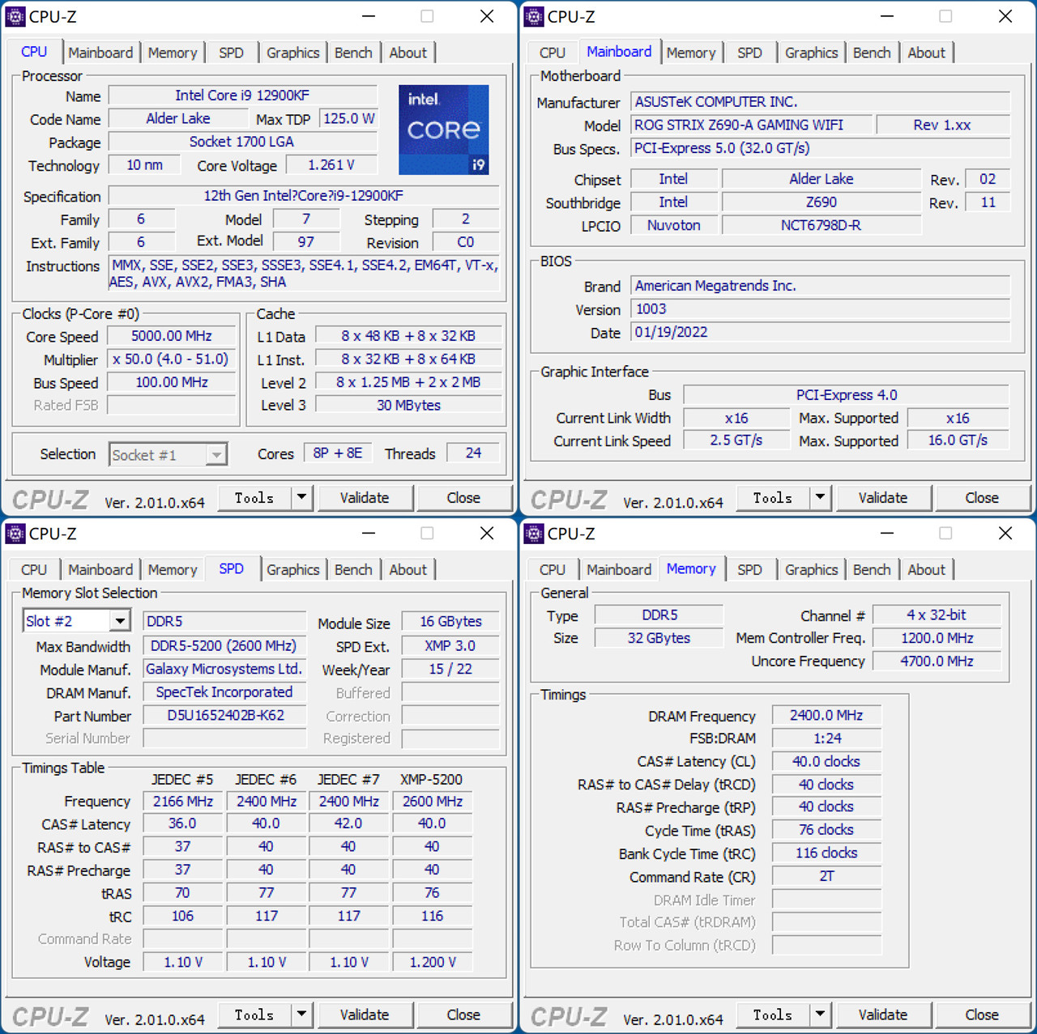Open the Tools dropdown arrow in the CPU window
This screenshot has height=1034, width=1037.
301,497
